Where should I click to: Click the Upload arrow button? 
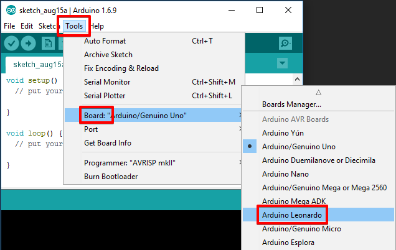click(x=28, y=44)
